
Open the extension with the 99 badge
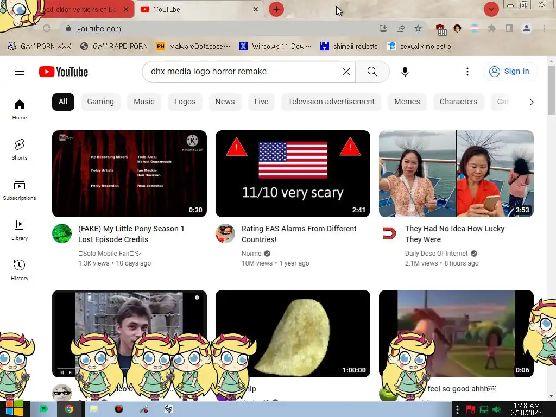tap(441, 29)
